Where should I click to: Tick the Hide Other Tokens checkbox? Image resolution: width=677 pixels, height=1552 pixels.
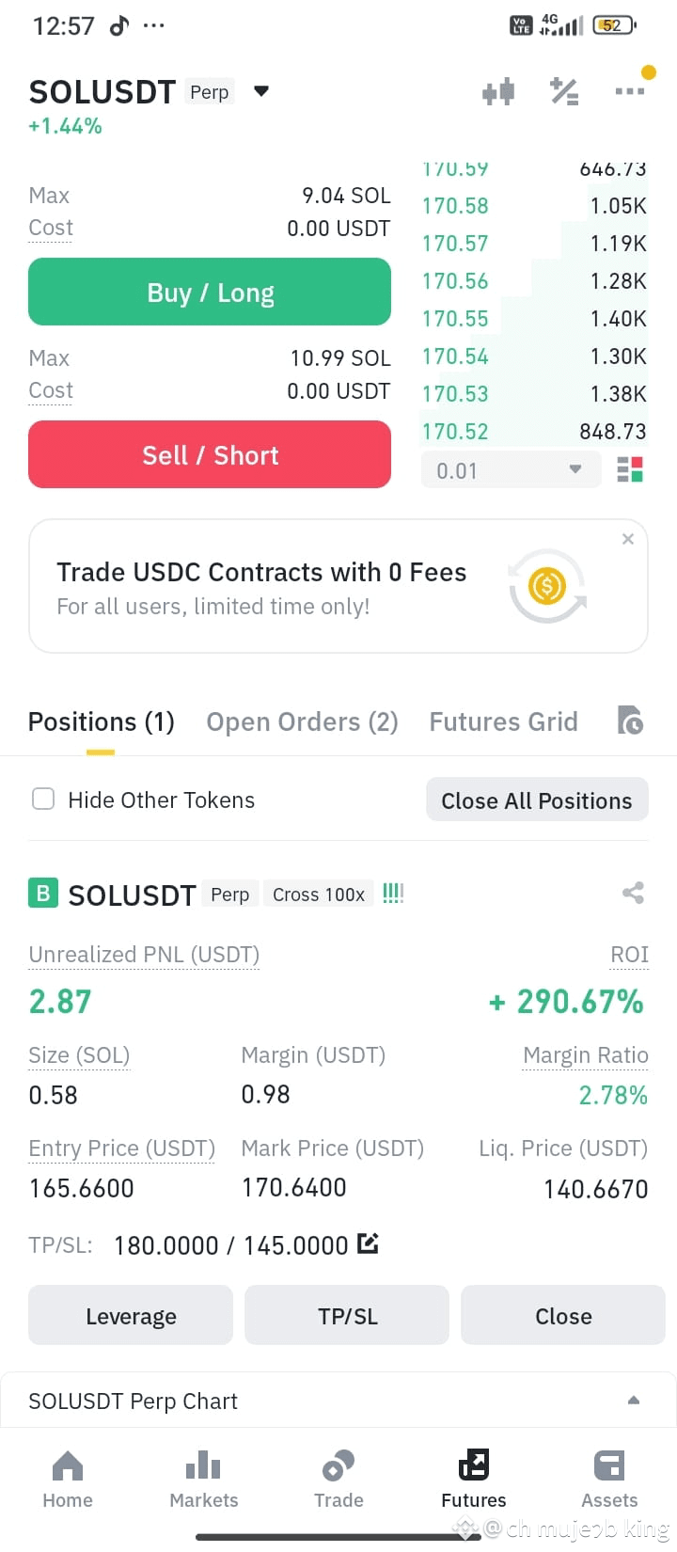43,799
